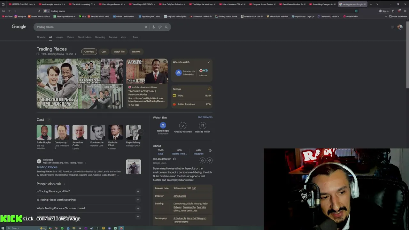The width and height of the screenshot is (409, 230).
Task: Open the IMDb 7.5/10 rating row
Action: 192,96
